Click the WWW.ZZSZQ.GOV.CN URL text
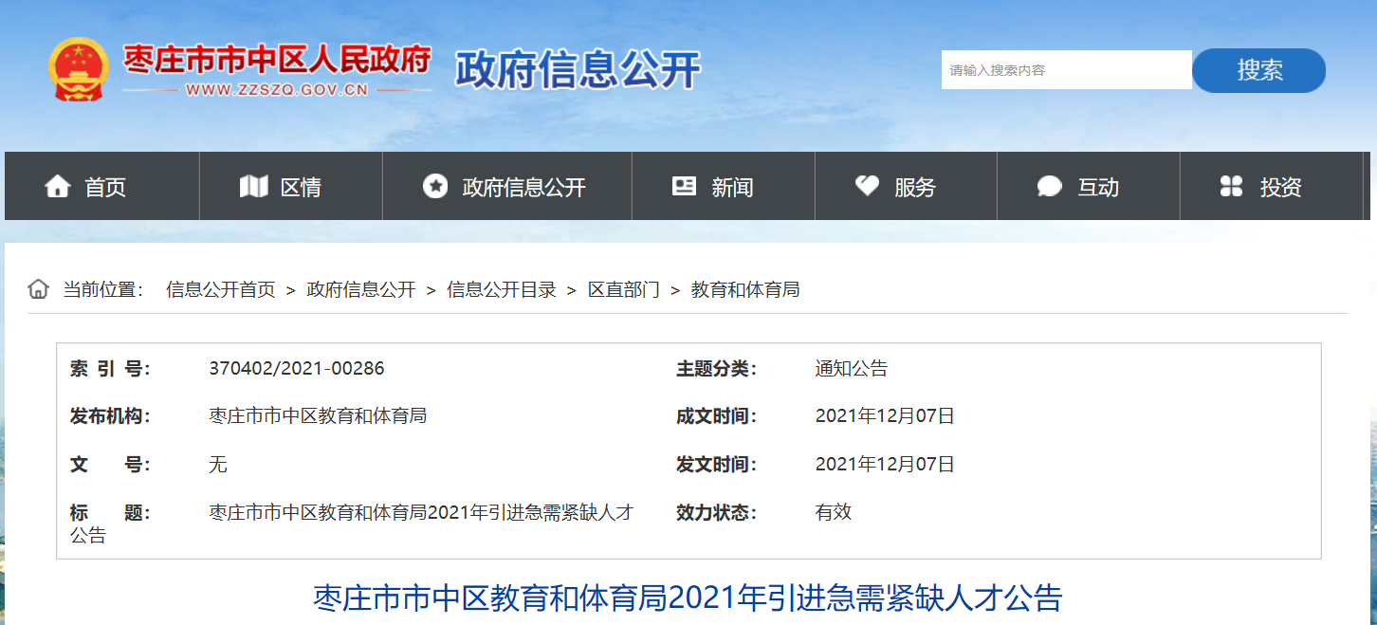This screenshot has height=625, width=1377. 277,90
